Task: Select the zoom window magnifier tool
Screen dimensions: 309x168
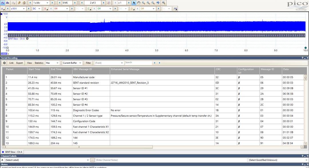Action: [143, 3]
